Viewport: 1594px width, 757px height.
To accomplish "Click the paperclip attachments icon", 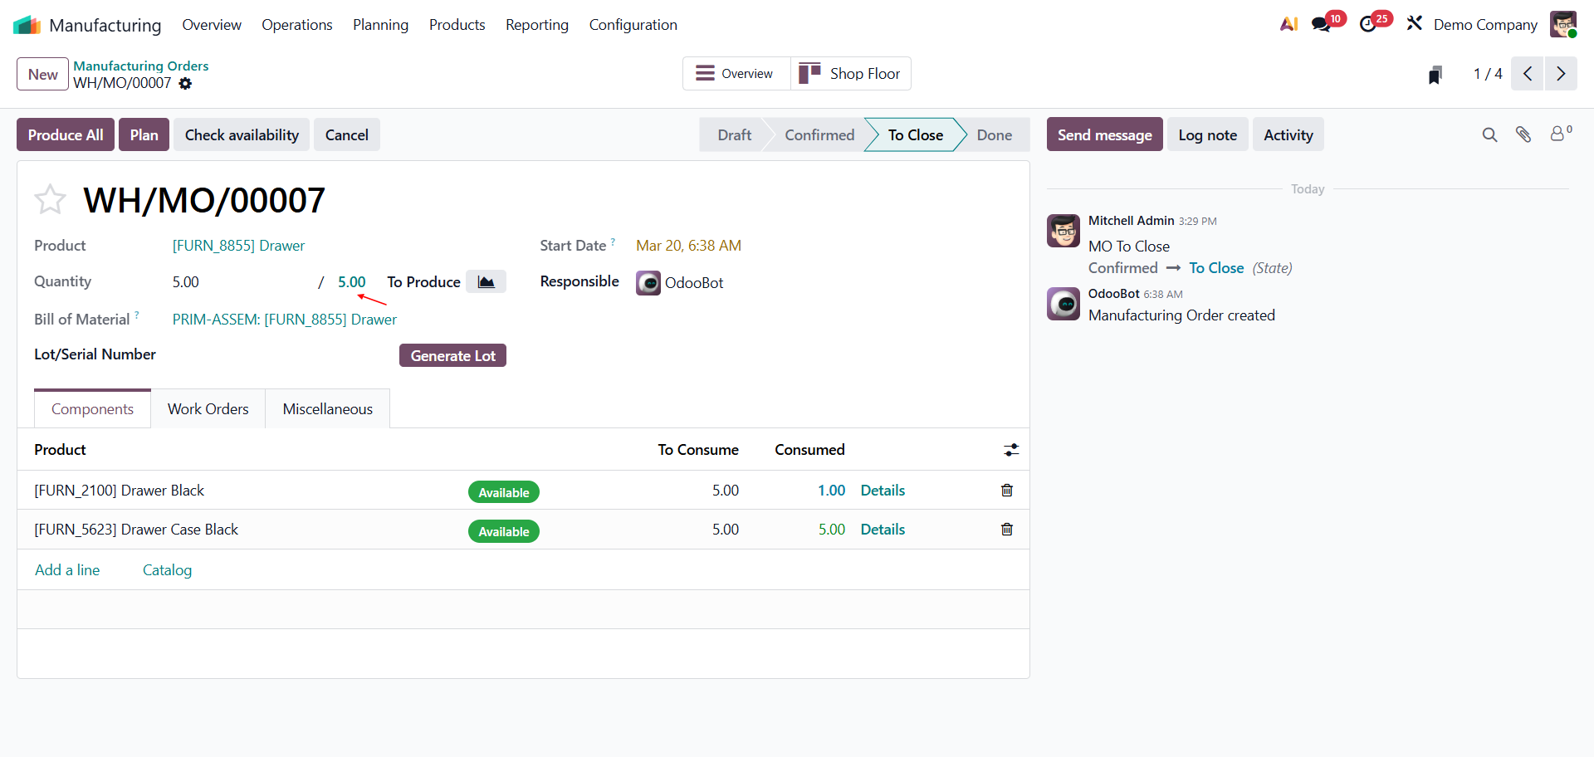I will pyautogui.click(x=1523, y=134).
